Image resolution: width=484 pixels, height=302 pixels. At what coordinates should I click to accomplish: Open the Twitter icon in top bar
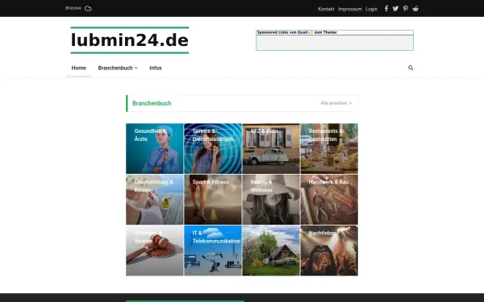[395, 9]
